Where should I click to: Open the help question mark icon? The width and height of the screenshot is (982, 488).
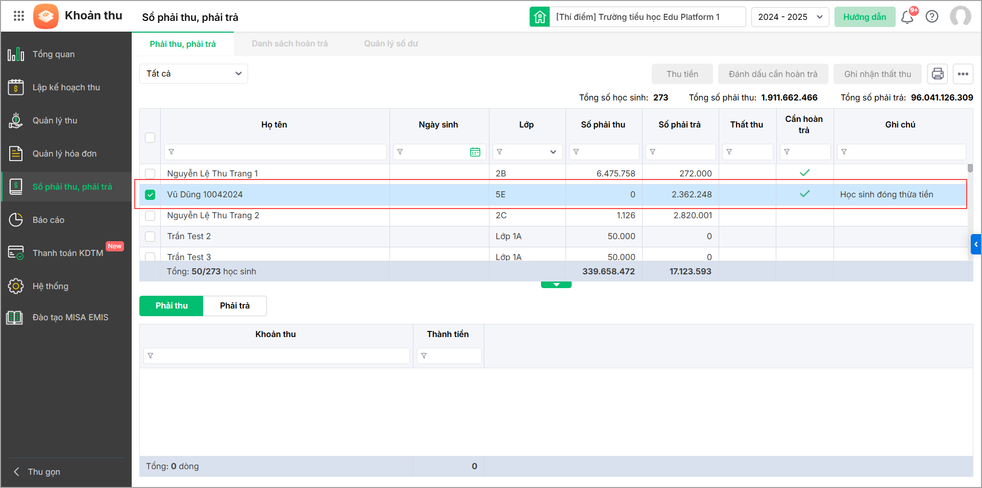coord(932,17)
